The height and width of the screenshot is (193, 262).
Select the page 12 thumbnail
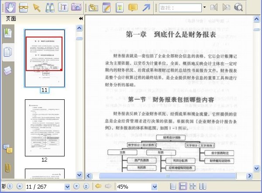coord(45,128)
